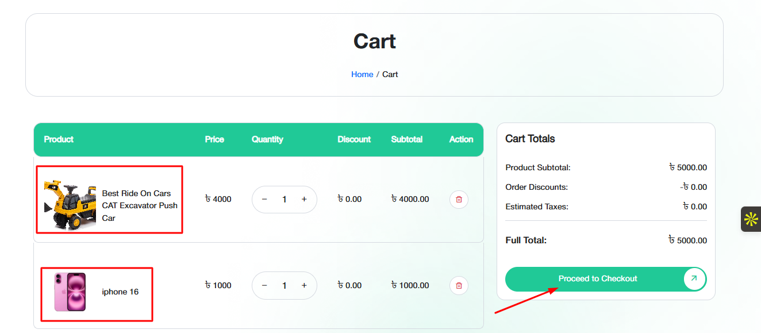Viewport: 761px width, 333px height.
Task: Click the quantity value for the Excavator Car
Action: [284, 200]
